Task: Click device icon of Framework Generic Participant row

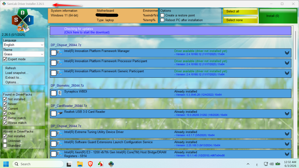Action: pyautogui.click(x=60, y=72)
